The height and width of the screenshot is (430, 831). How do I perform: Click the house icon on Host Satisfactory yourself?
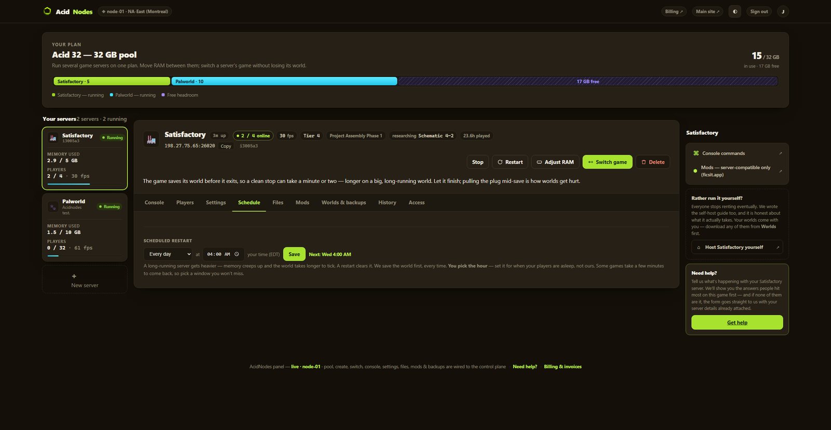click(x=699, y=247)
